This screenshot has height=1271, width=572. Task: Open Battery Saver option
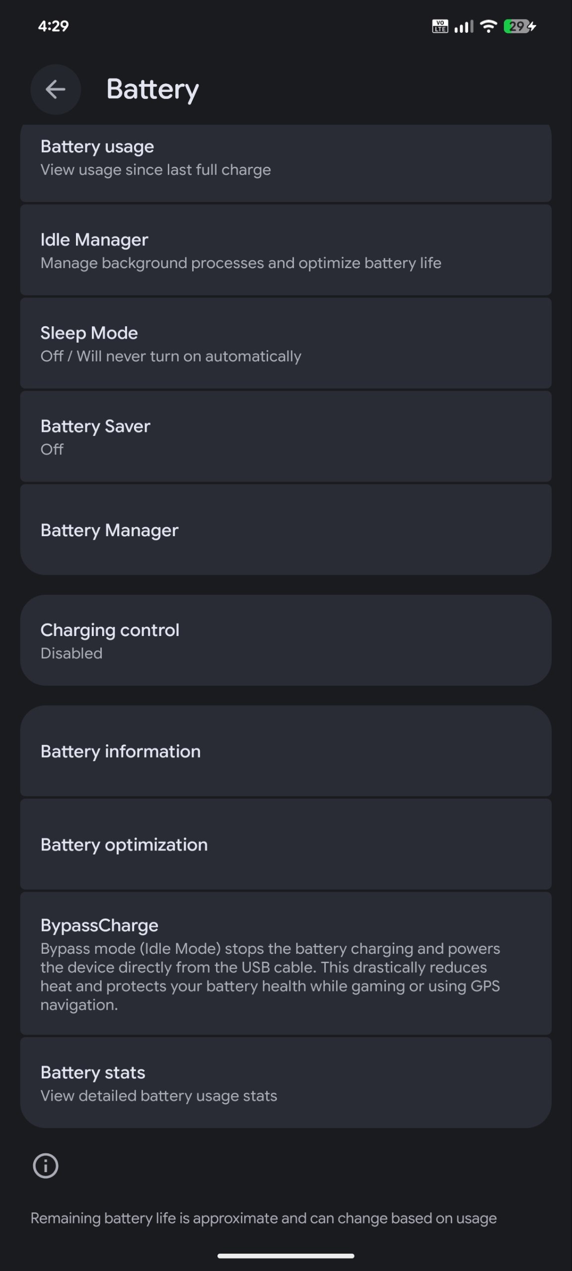pos(286,436)
